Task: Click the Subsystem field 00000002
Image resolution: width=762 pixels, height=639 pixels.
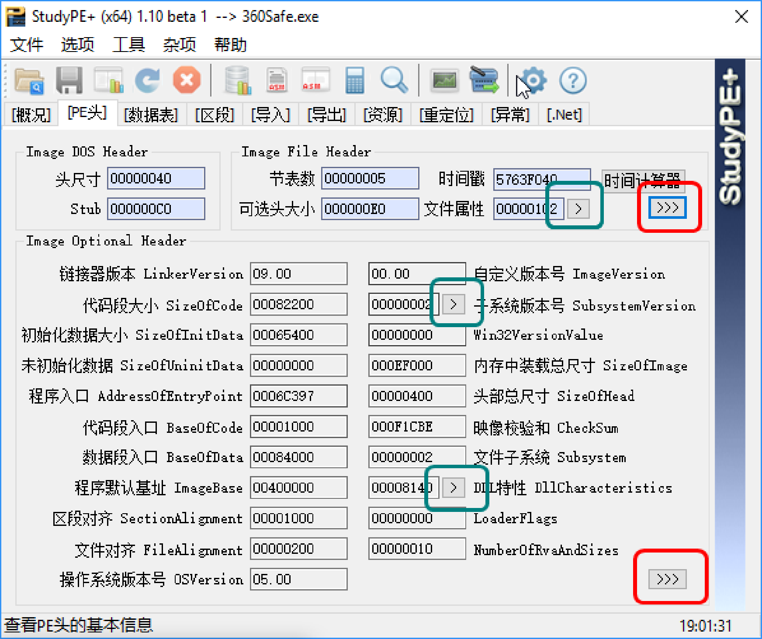Action: [417, 457]
